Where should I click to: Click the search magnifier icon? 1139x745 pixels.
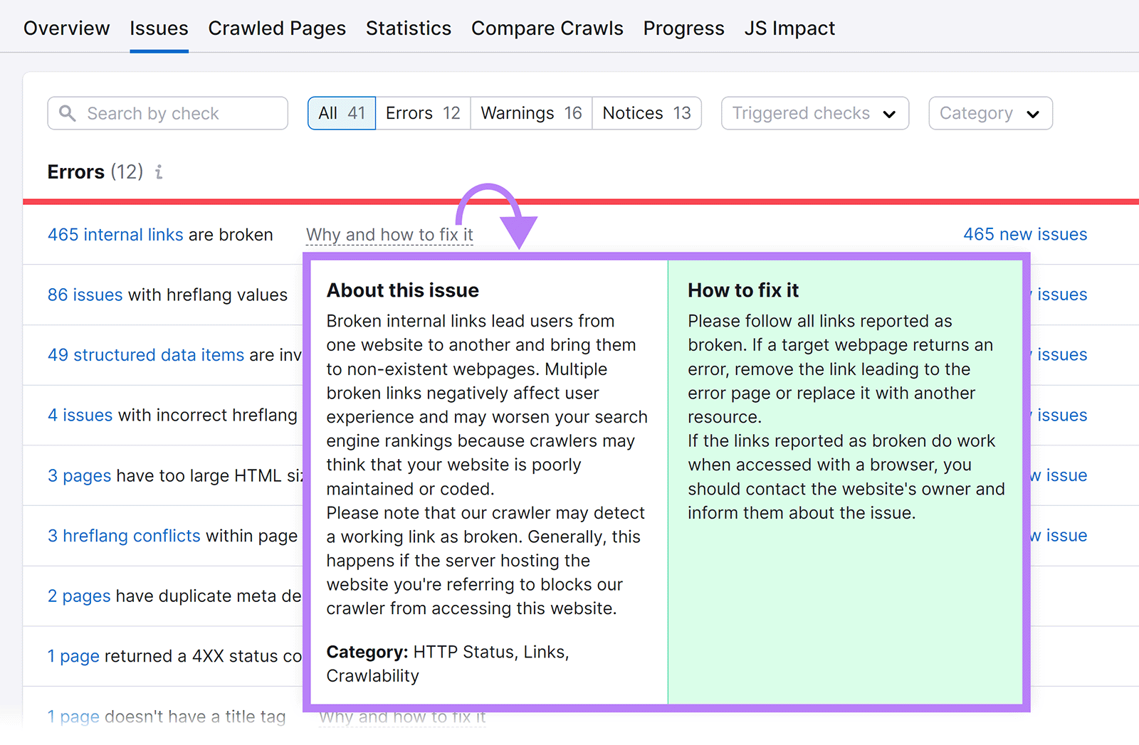[x=68, y=113]
